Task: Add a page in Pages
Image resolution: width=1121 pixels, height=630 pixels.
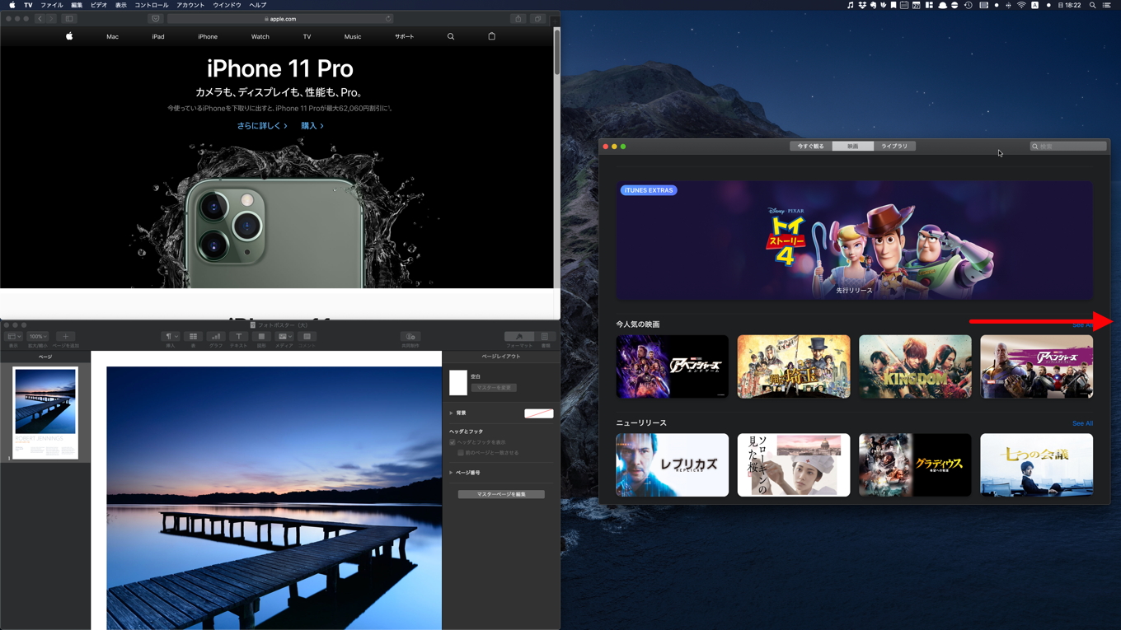Action: pos(66,336)
